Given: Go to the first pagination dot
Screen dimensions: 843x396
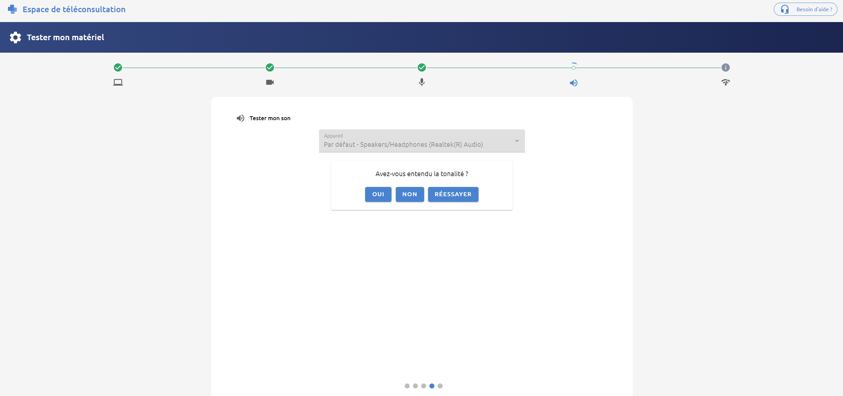Looking at the screenshot, I should pyautogui.click(x=407, y=386).
